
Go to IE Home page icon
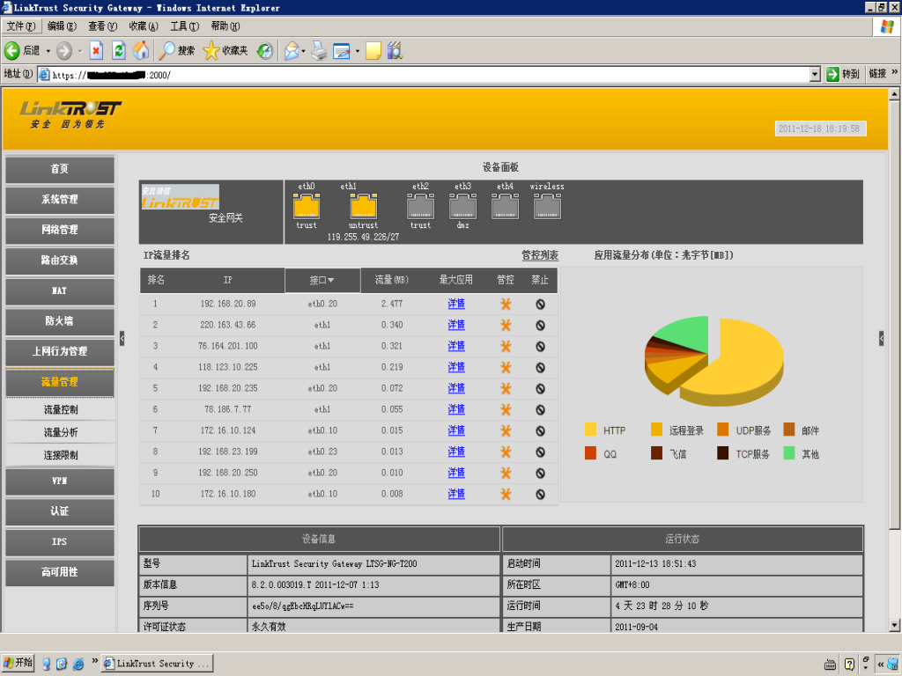coord(141,50)
